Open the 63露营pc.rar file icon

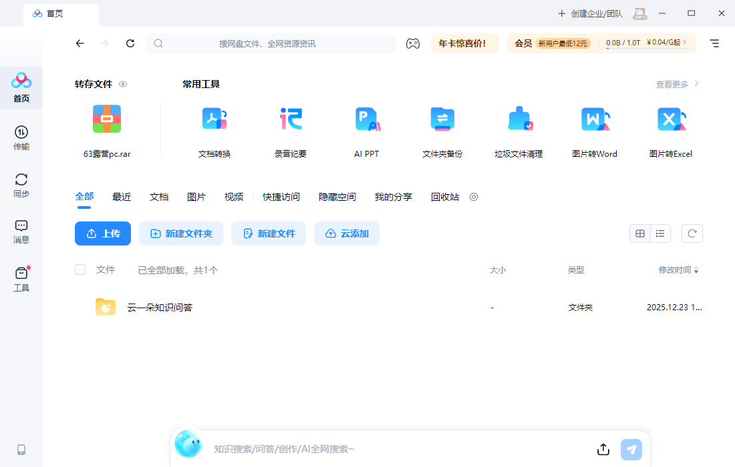click(107, 119)
